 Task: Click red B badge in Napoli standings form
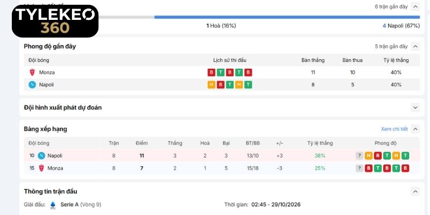pos(378,156)
